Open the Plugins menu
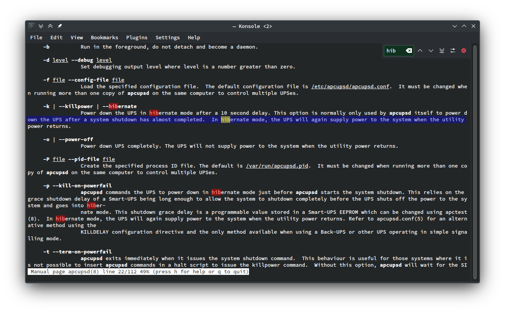Image resolution: width=505 pixels, height=313 pixels. pyautogui.click(x=137, y=38)
